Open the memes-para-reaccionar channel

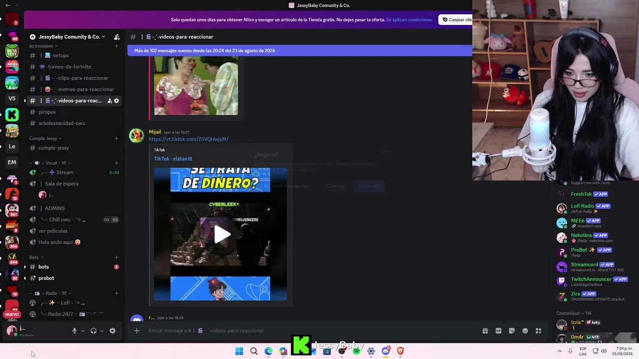click(74, 89)
